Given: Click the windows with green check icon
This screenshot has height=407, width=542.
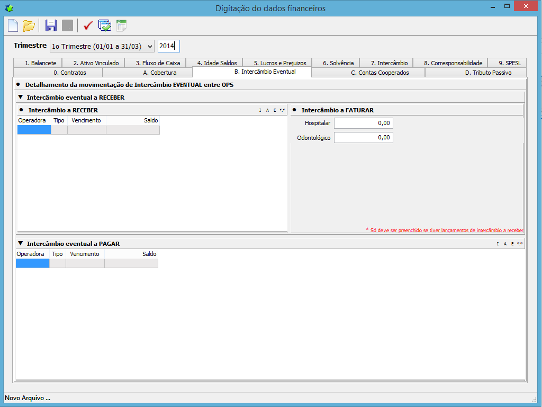Looking at the screenshot, I should pos(105,25).
